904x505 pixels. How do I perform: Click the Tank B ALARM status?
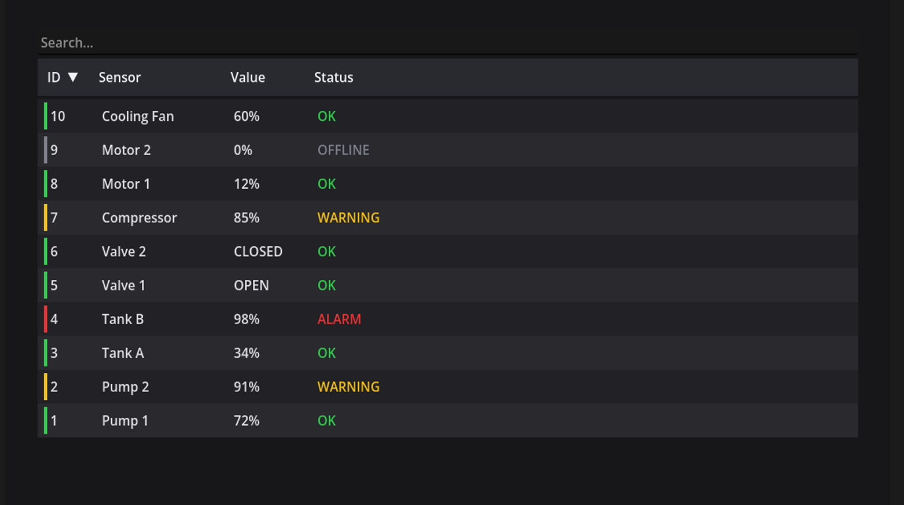[339, 320]
